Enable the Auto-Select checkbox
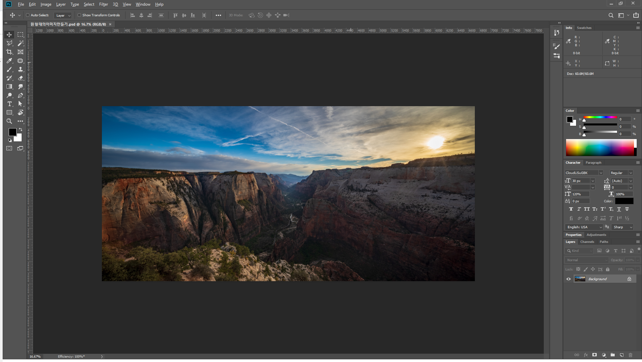 pos(28,15)
